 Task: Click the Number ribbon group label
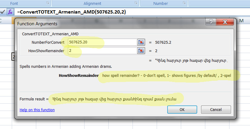[x=160, y=3]
